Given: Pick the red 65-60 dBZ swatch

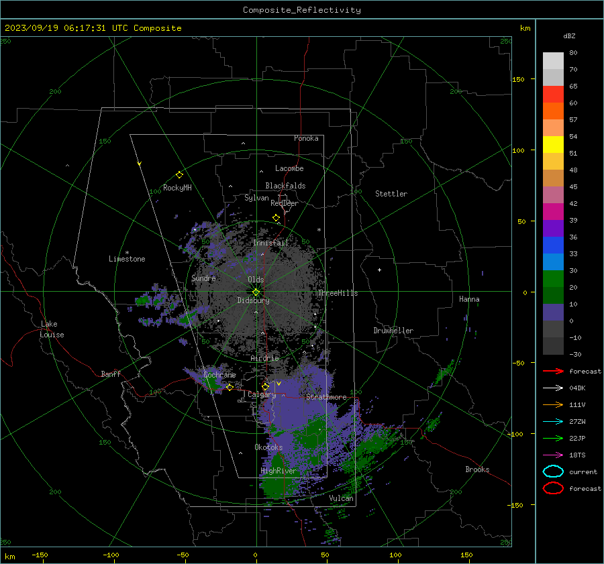Looking at the screenshot, I should click(553, 95).
